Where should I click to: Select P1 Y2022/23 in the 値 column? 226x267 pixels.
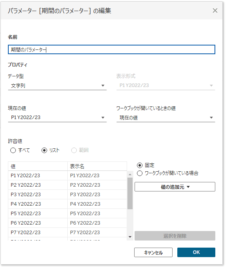tap(38, 176)
